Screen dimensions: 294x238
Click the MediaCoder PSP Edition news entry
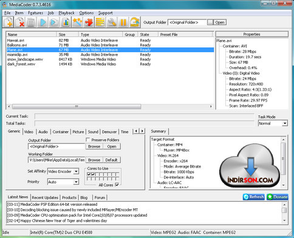52,205
